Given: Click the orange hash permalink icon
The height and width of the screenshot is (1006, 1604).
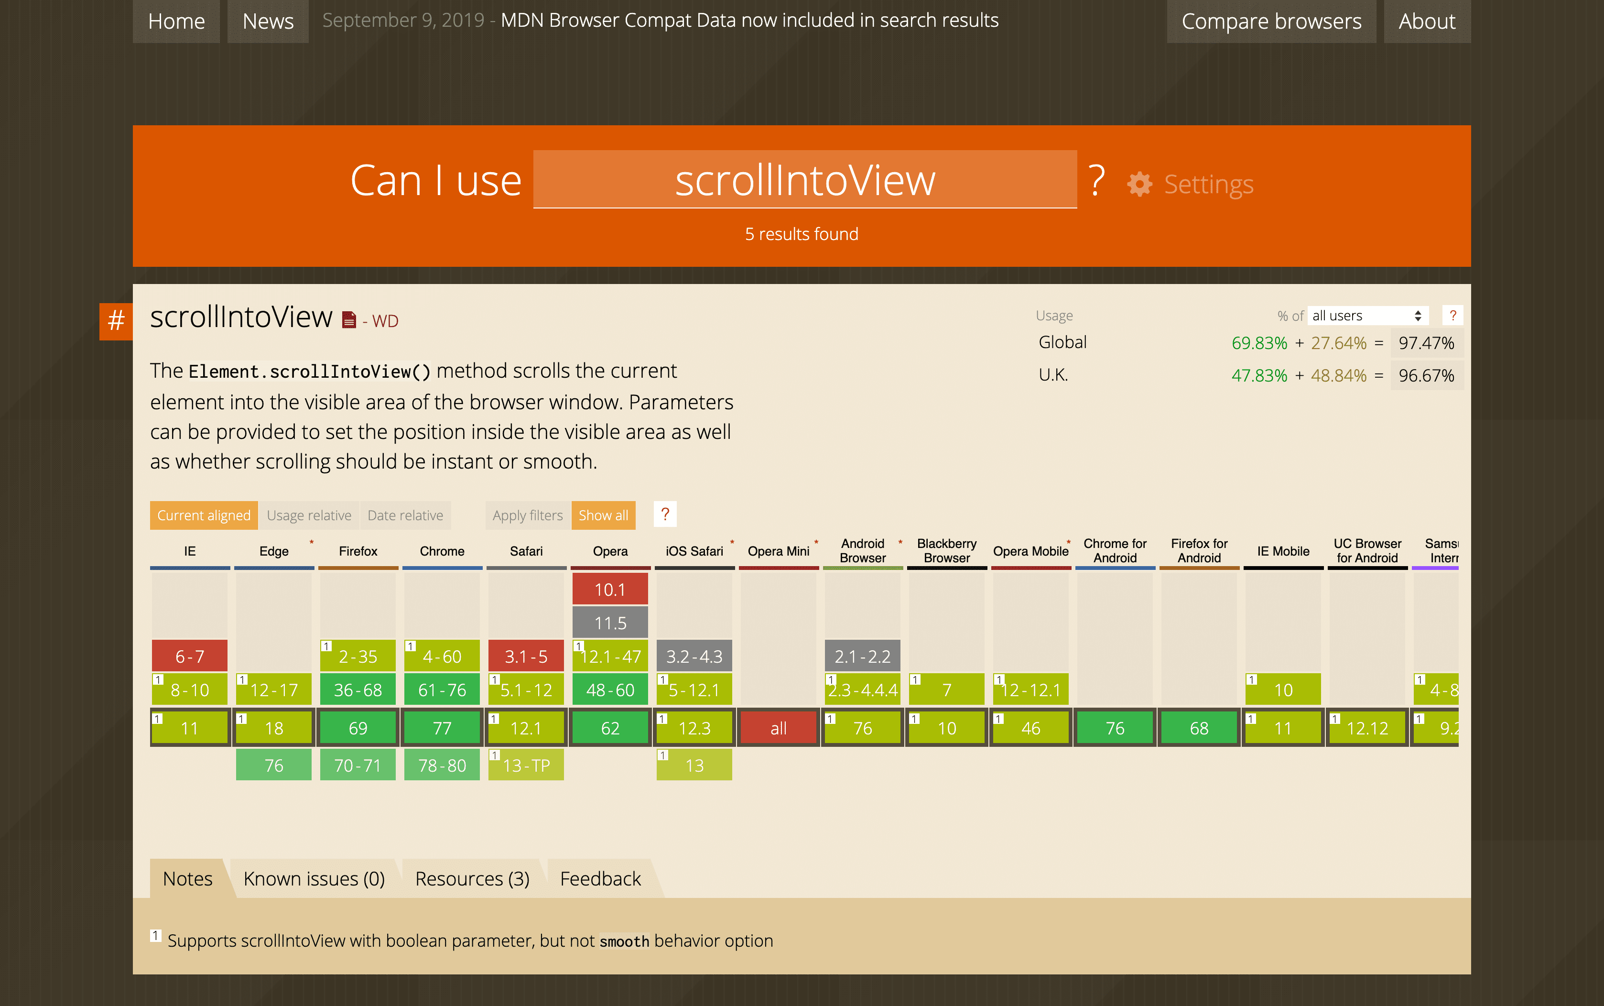Looking at the screenshot, I should [116, 321].
